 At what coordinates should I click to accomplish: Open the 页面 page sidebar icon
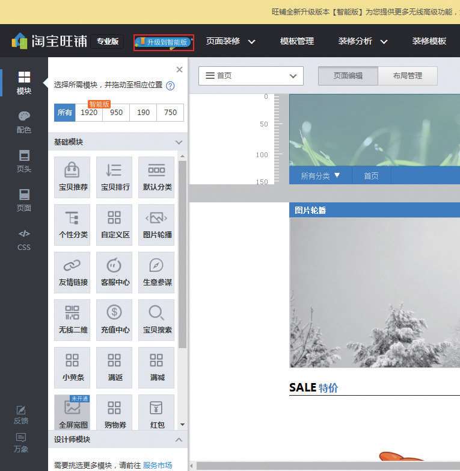click(x=24, y=201)
